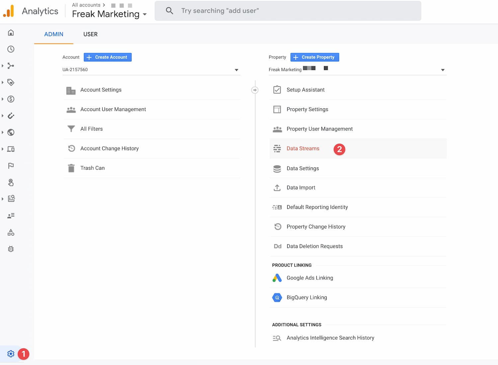Open the DebugView bug icon
The image size is (498, 365).
pos(11,249)
